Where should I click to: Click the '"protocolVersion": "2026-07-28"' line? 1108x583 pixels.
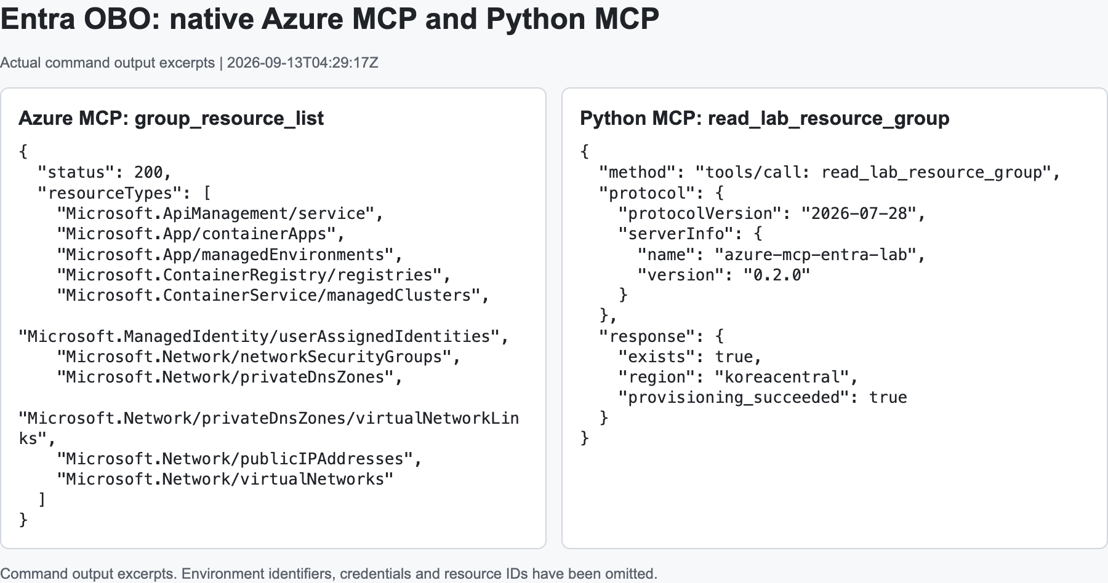point(773,213)
